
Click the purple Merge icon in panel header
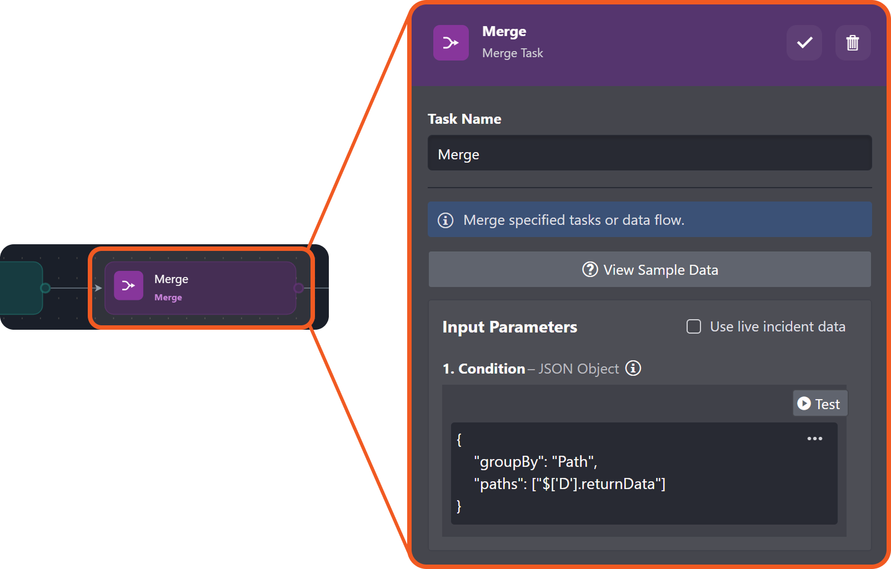450,43
